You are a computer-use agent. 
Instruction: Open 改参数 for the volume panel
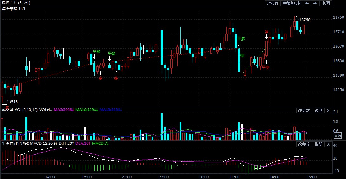(x=304, y=110)
